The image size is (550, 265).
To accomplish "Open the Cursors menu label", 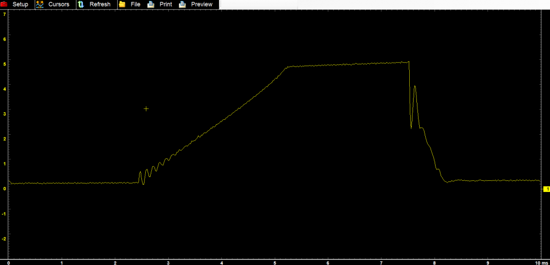I will coord(59,4).
